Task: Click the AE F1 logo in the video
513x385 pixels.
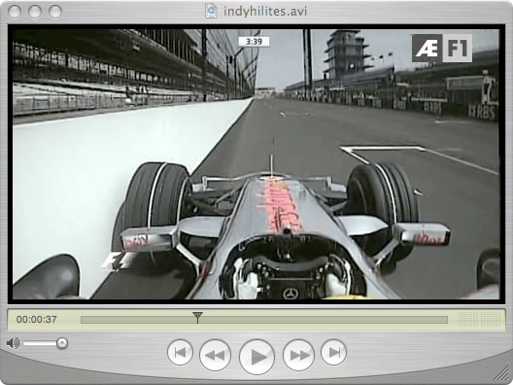Action: (442, 49)
